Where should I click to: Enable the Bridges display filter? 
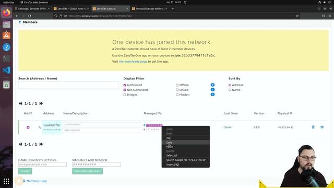(x=125, y=95)
